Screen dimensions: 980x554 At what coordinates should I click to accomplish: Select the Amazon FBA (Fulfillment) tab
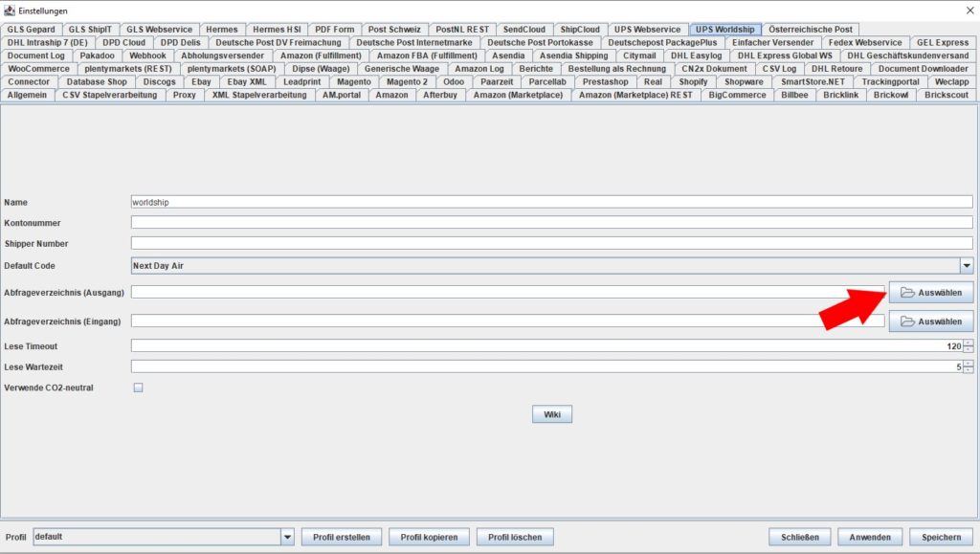coord(427,55)
